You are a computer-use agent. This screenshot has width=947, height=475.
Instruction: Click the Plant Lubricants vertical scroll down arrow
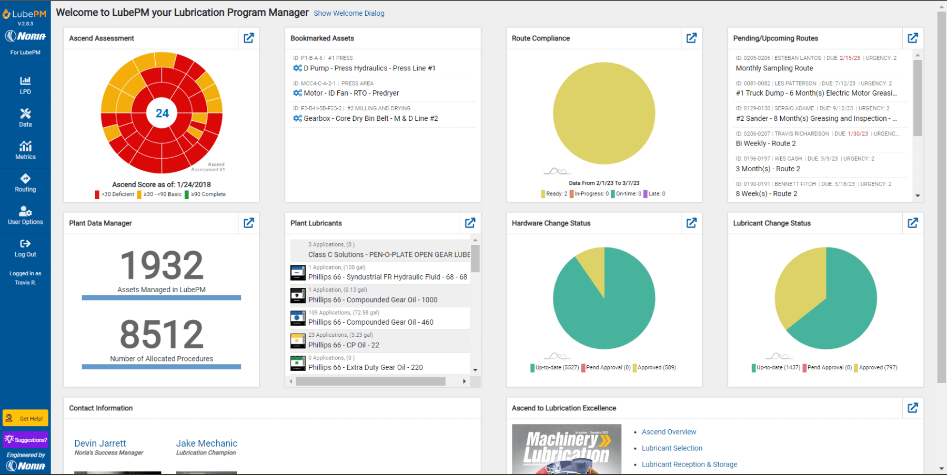(475, 370)
